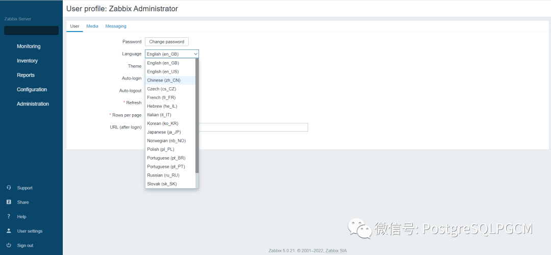Choose Portuguese (pt_BR) language option
The image size is (551, 255).
click(x=170, y=158)
